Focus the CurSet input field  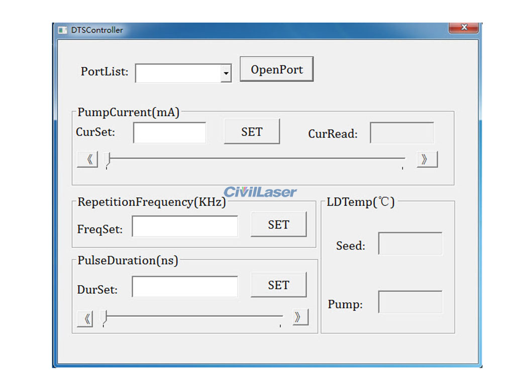coord(169,133)
